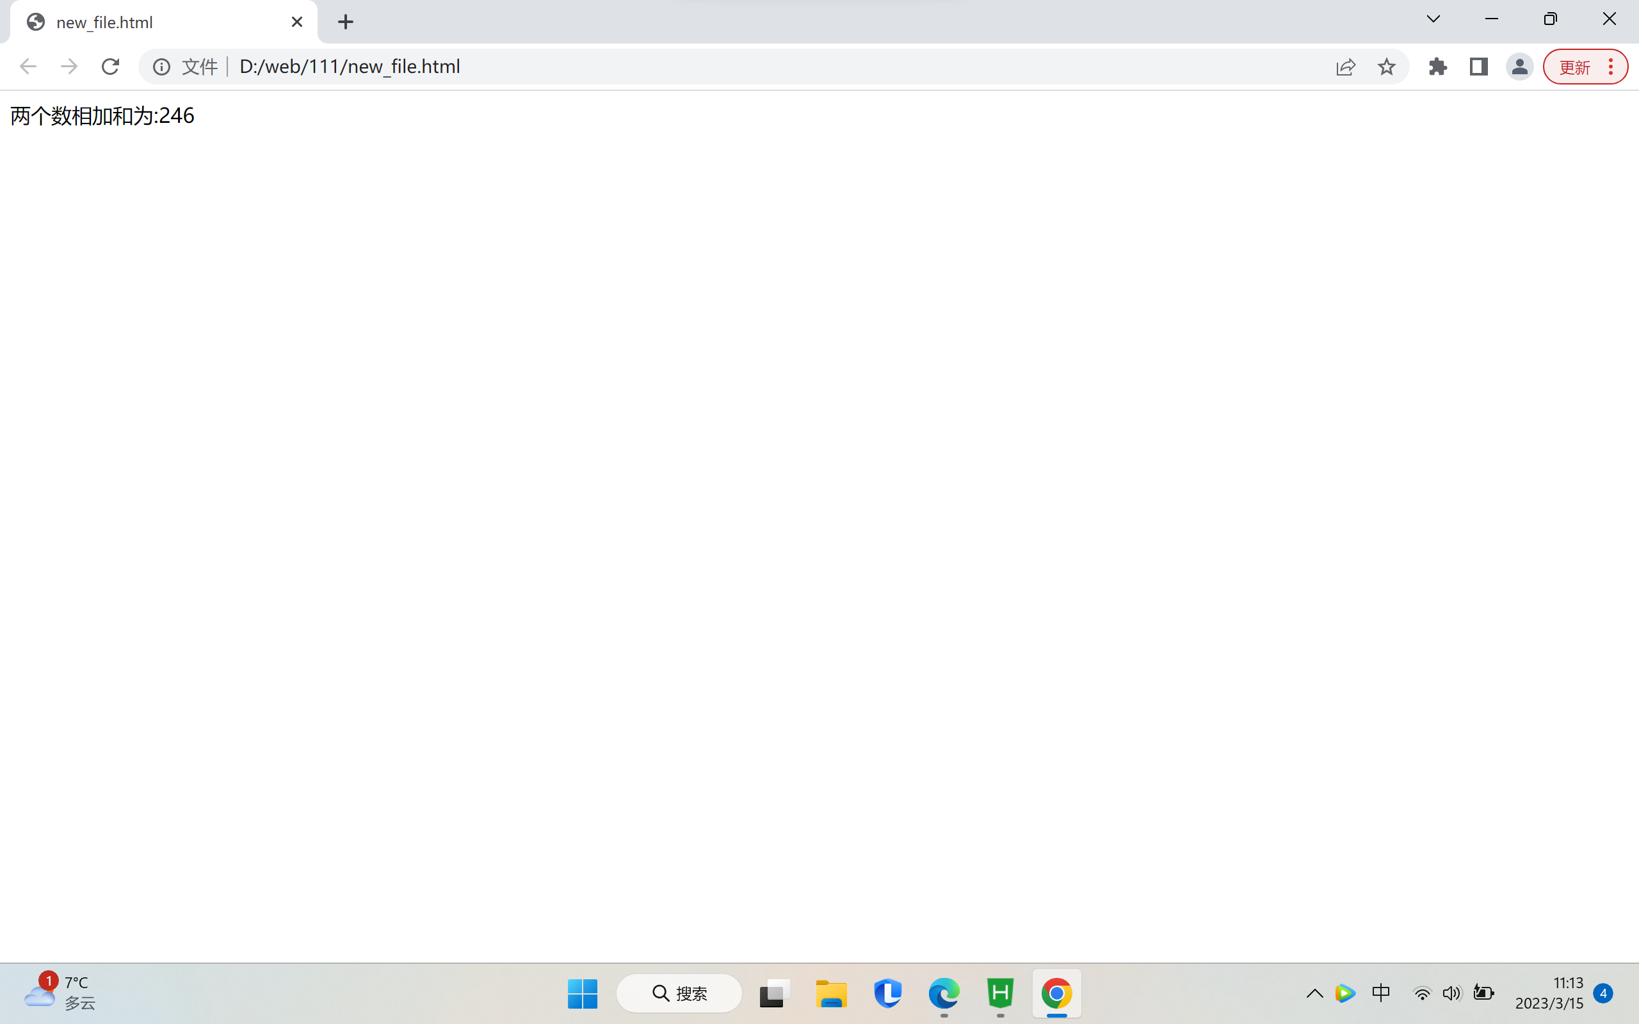
Task: Click the share page icon
Action: tap(1346, 67)
